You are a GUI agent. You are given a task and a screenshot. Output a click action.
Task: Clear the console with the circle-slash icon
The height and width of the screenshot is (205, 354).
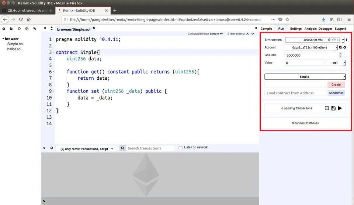(52, 148)
